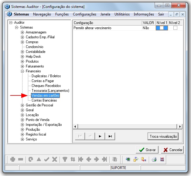Expand the Gestão de Pessoal node
This screenshot has width=191, height=176.
[22, 105]
